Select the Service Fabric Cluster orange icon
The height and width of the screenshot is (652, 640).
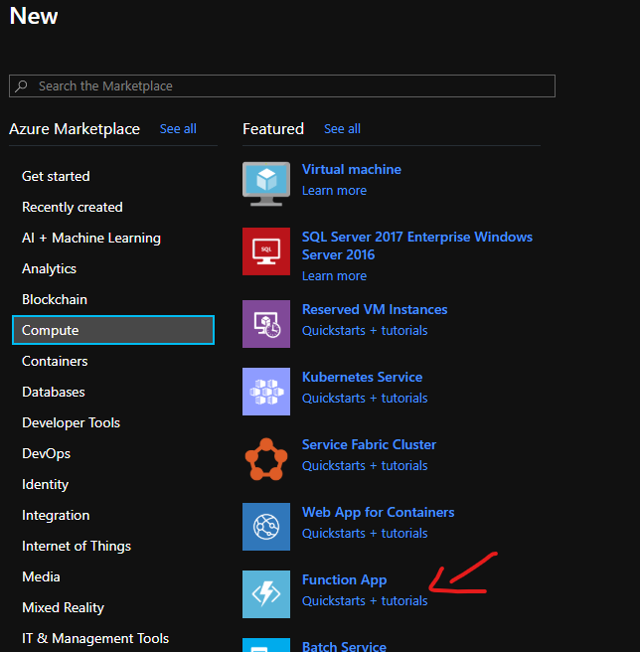tap(266, 459)
